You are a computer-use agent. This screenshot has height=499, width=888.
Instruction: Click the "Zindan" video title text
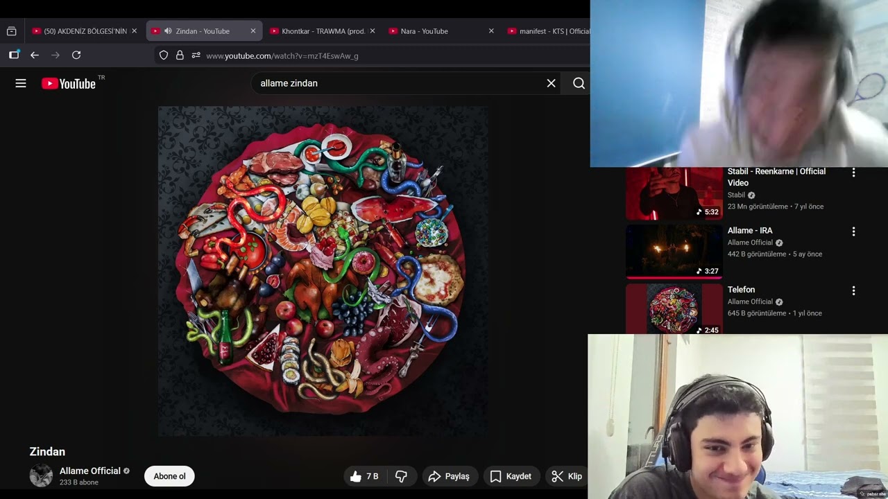tap(47, 451)
